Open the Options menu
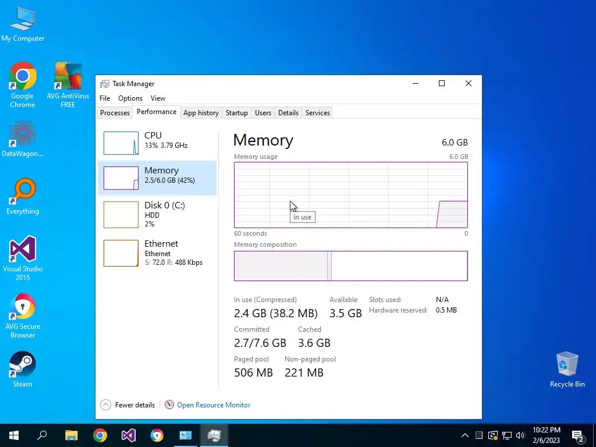596x447 pixels. pos(130,98)
